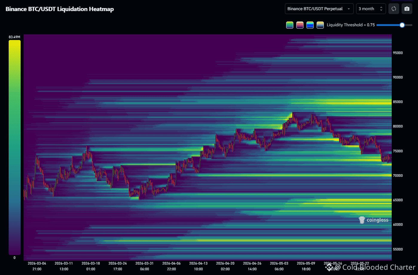Click the 2026-04-26 date axis label
The image size is (418, 275).
point(252,263)
